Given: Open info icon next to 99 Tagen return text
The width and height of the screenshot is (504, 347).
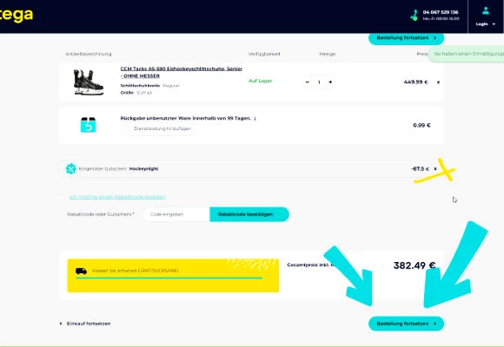Looking at the screenshot, I should (255, 119).
